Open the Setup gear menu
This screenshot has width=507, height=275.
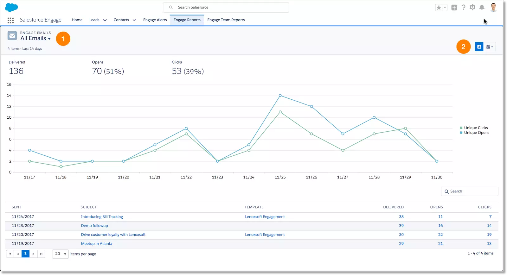(x=472, y=7)
